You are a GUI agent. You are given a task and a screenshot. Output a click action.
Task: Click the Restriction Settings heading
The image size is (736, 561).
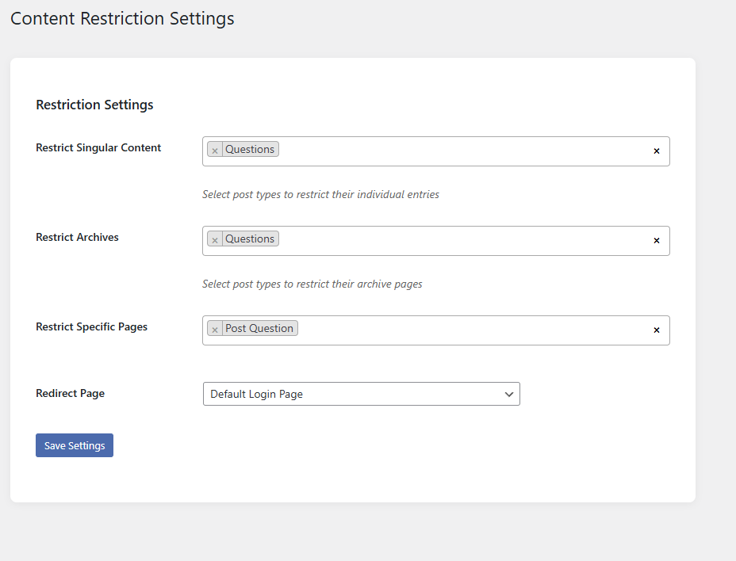coord(95,105)
